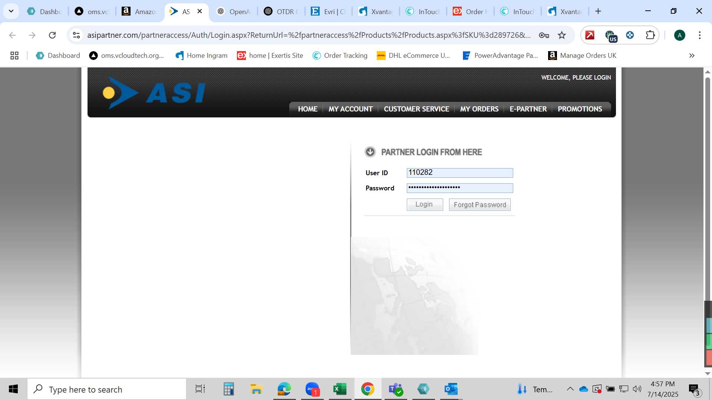Open Excel from the taskbar
Screen dimensions: 712x400
(x=340, y=389)
